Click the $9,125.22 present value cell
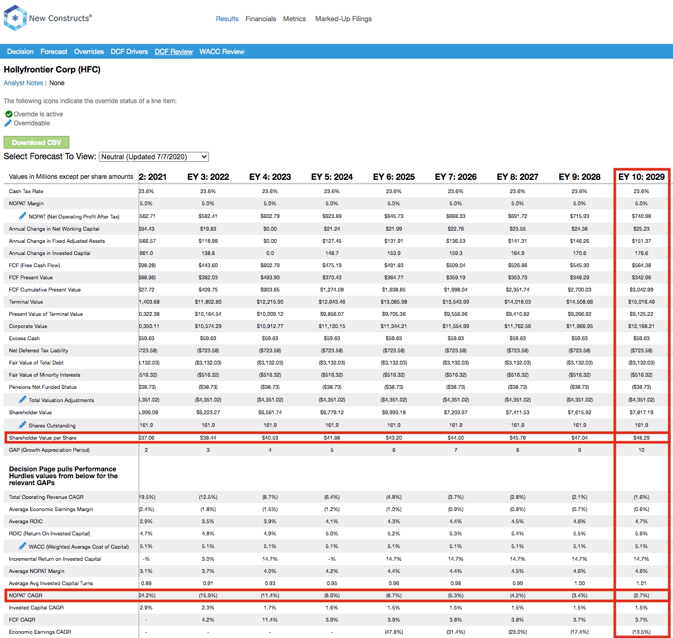This screenshot has height=638, width=673. pos(641,314)
